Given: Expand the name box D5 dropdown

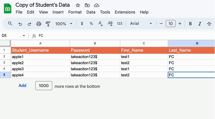Looking at the screenshot, I should click(x=24, y=36).
